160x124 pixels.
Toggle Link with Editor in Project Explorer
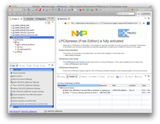pyautogui.click(x=49, y=23)
